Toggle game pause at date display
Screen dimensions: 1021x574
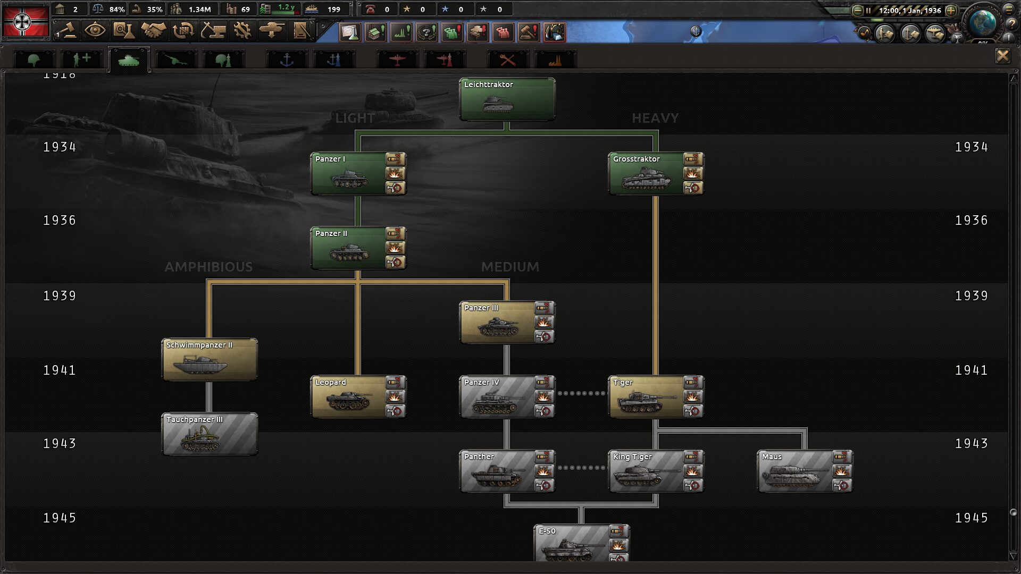pos(909,10)
